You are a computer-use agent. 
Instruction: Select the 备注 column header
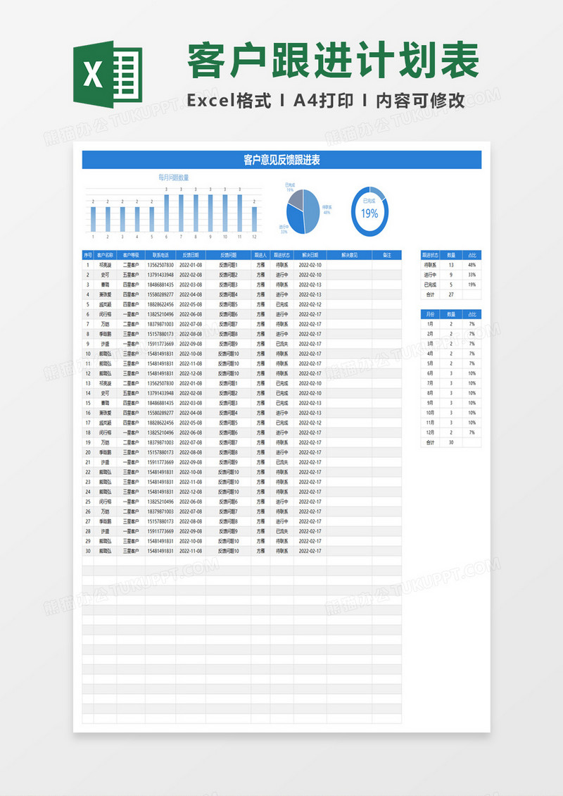[387, 255]
